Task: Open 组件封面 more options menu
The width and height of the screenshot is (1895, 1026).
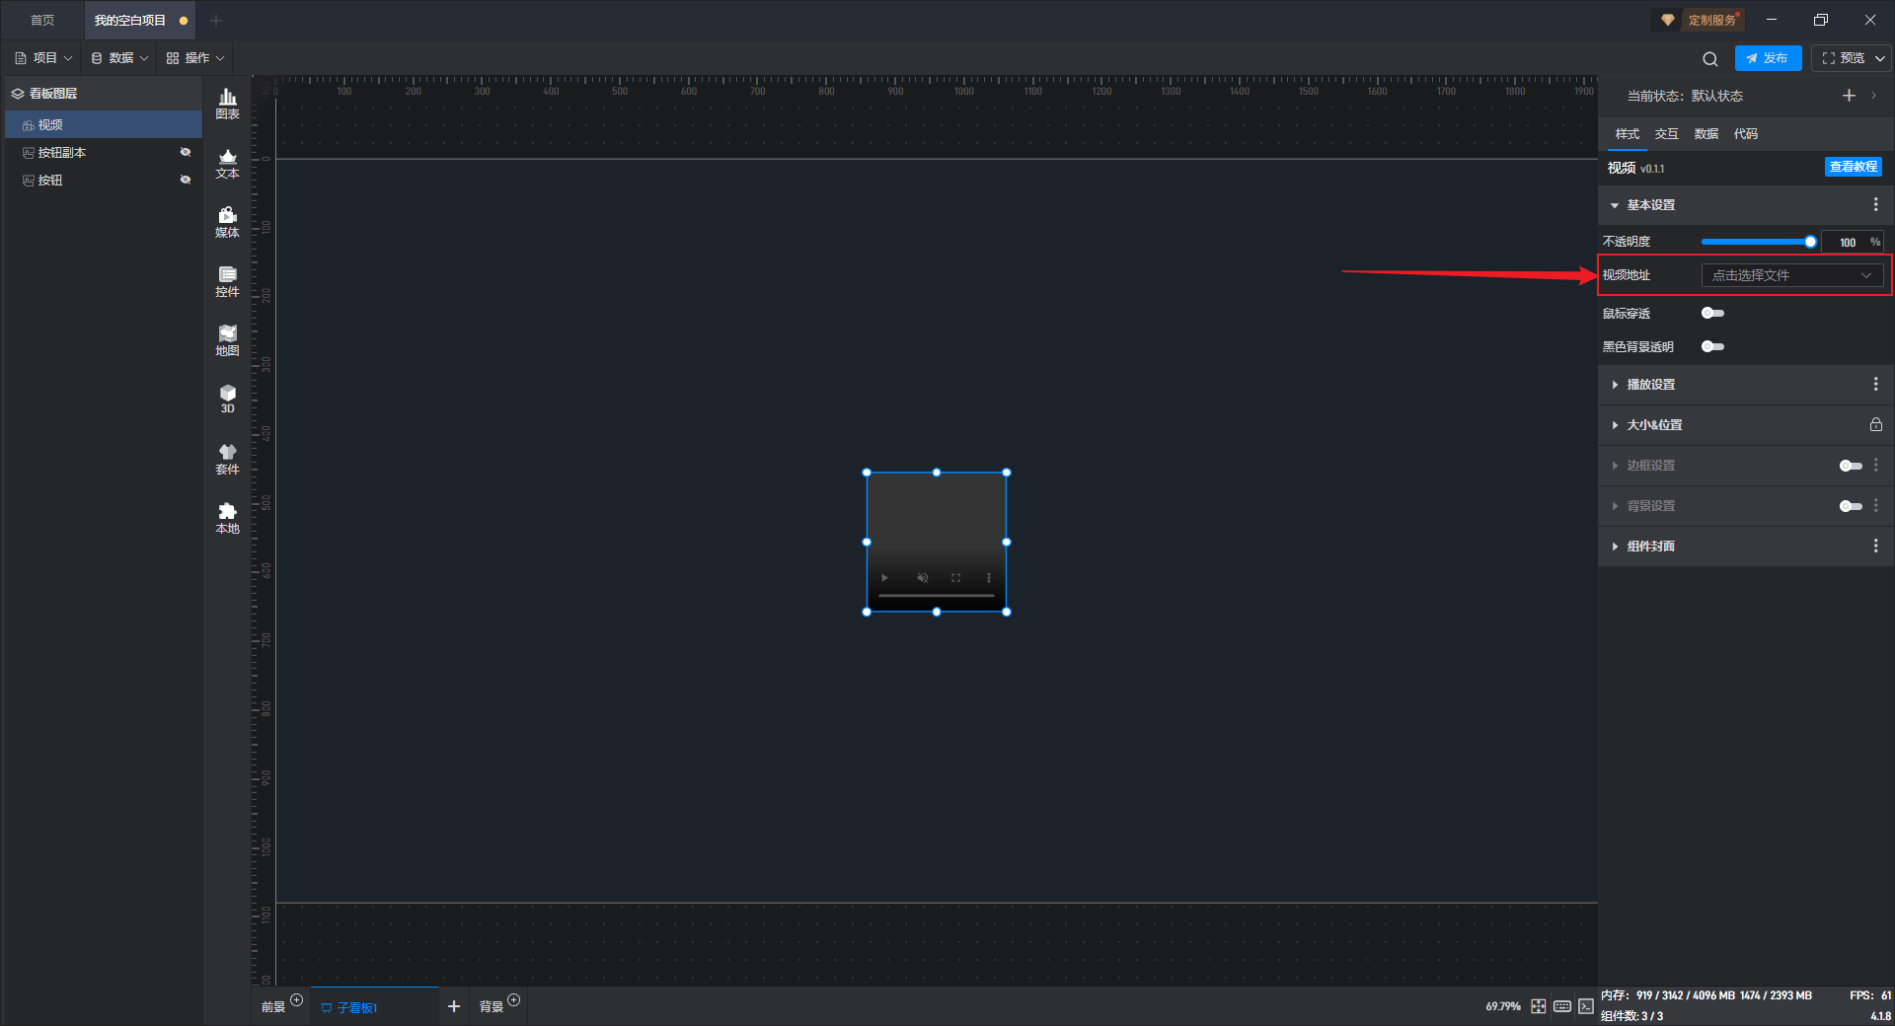Action: (1875, 546)
